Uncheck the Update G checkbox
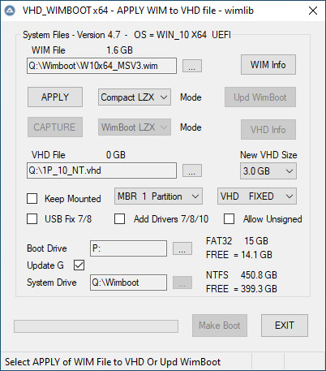The image size is (326, 371). (79, 265)
